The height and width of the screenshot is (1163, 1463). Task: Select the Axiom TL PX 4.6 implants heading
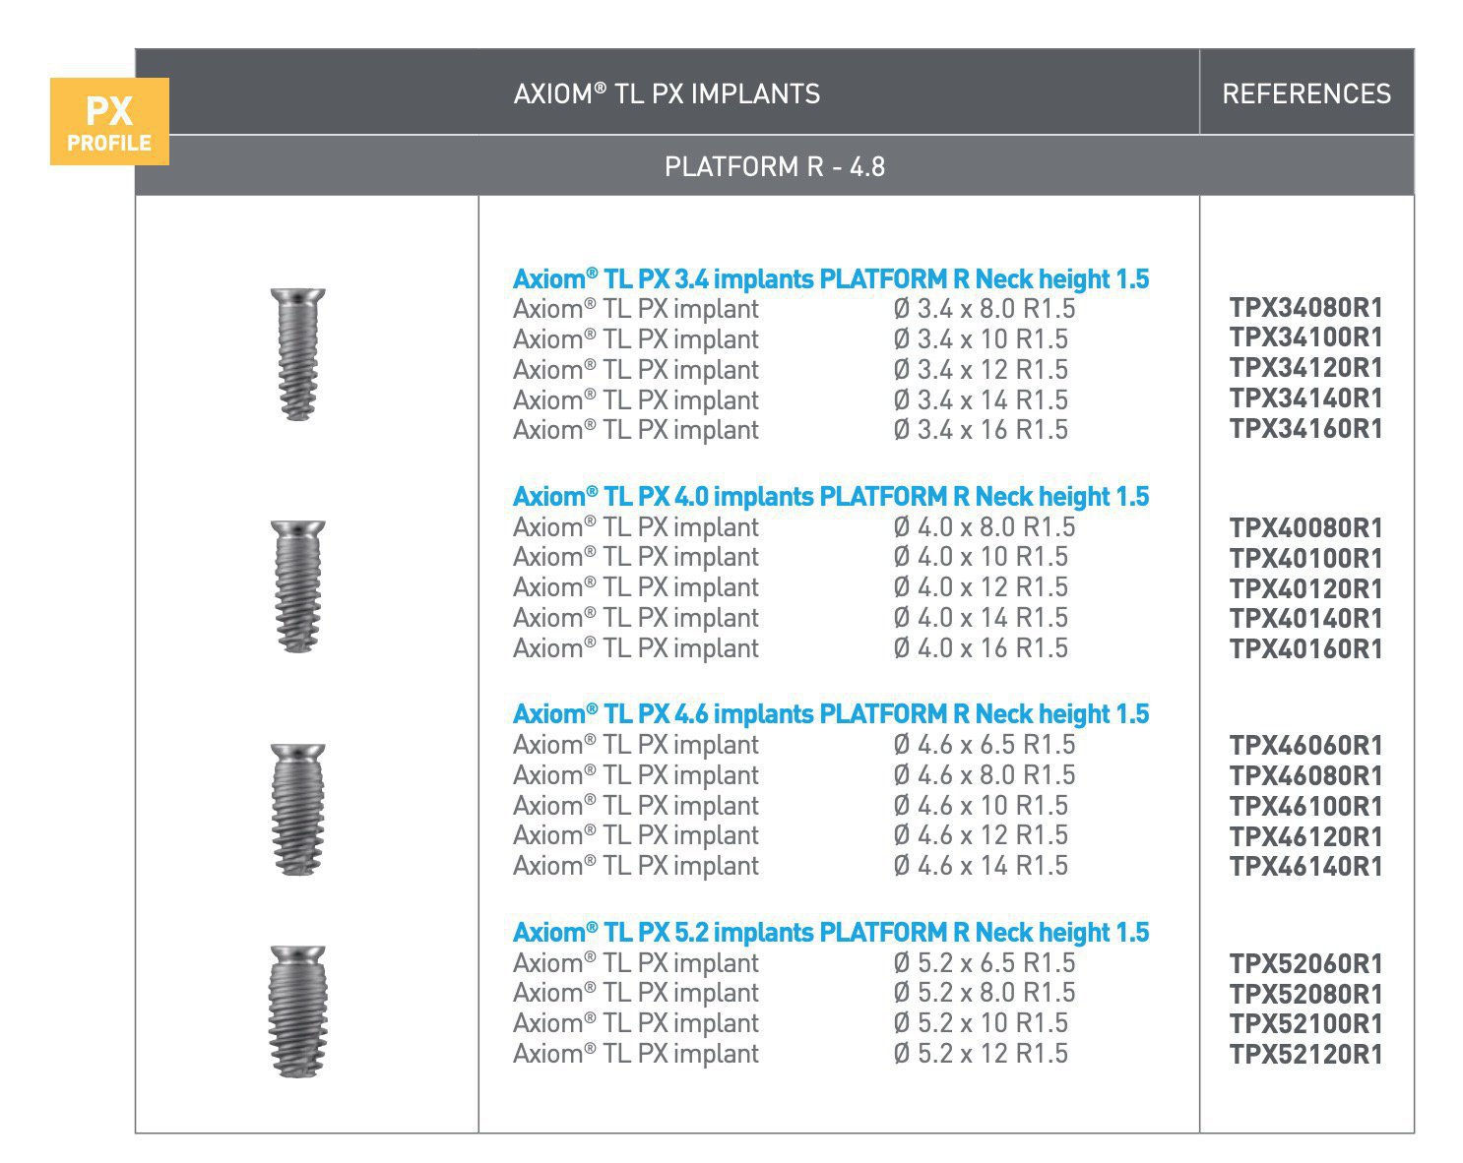click(830, 714)
